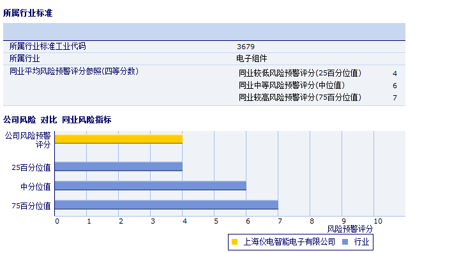This screenshot has height=253, width=475.
Task: Click the 同业中等风险预警评分(中位值) row
Action: click(x=318, y=86)
